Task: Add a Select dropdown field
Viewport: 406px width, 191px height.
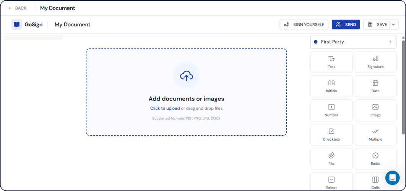Action: click(331, 182)
